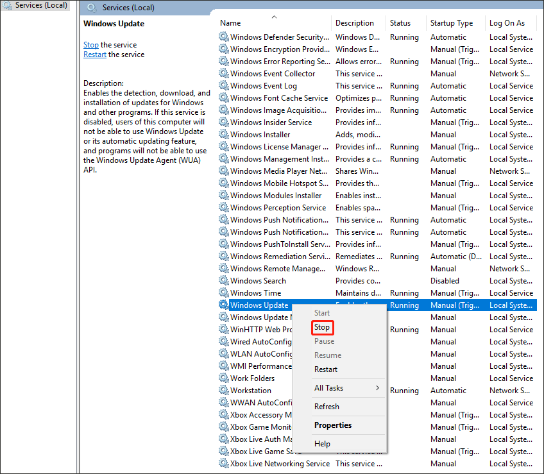
Task: Click the Stop the service link
Action: click(91, 45)
